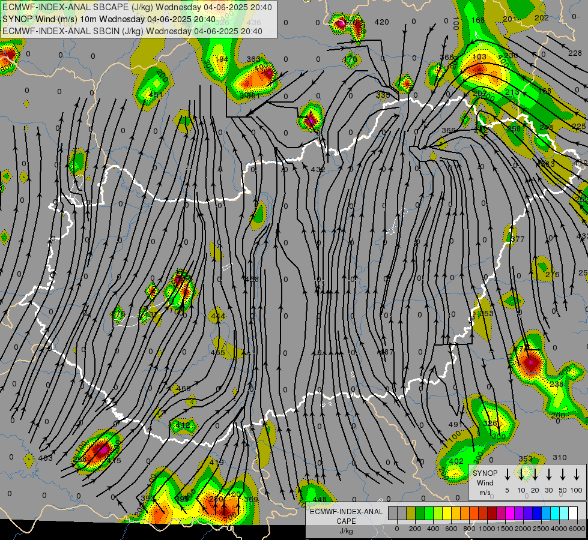Click the wind arrow above the 10 label
The width and height of the screenshot is (588, 540).
click(x=521, y=475)
